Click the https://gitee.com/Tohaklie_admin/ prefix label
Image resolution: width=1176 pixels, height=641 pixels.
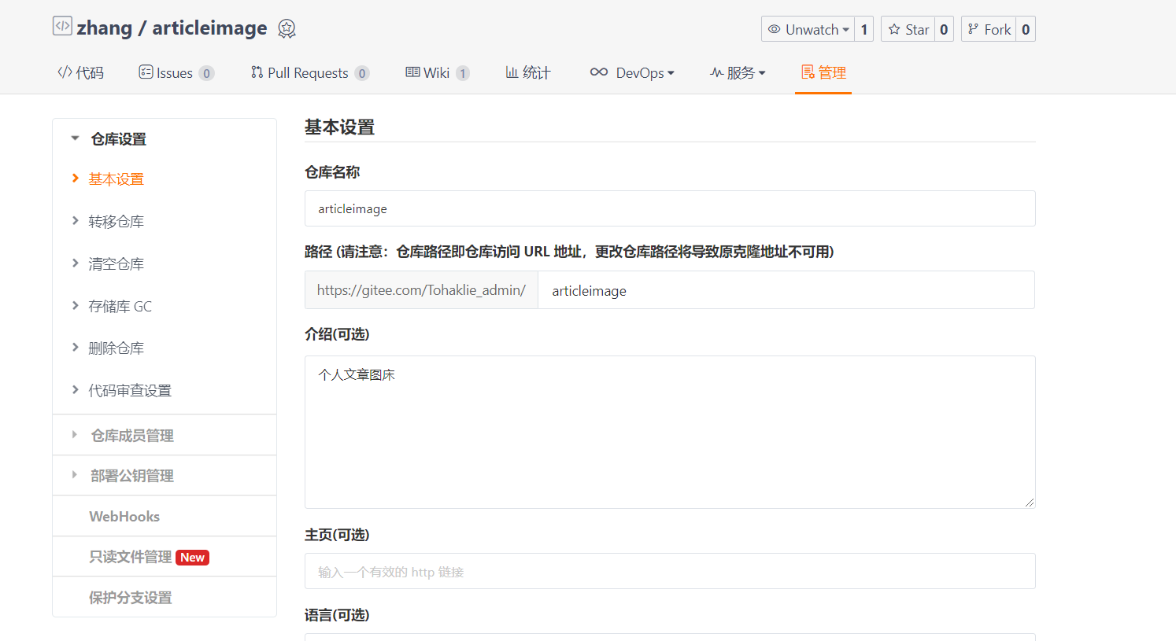(x=421, y=290)
